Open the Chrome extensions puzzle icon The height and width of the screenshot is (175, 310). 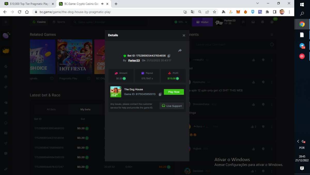(x=267, y=12)
